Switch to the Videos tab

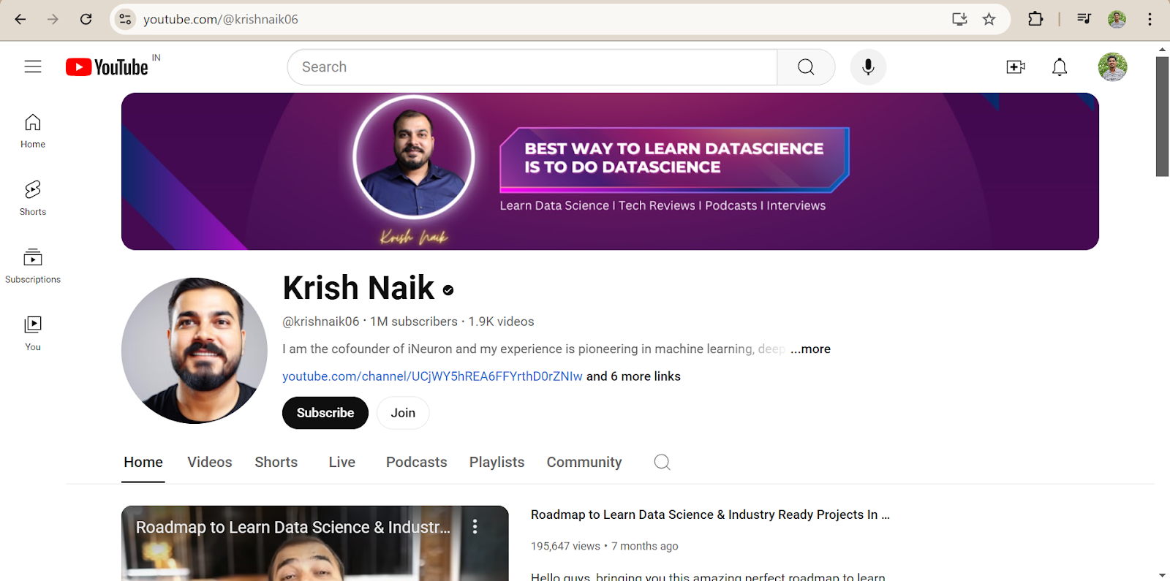point(210,462)
